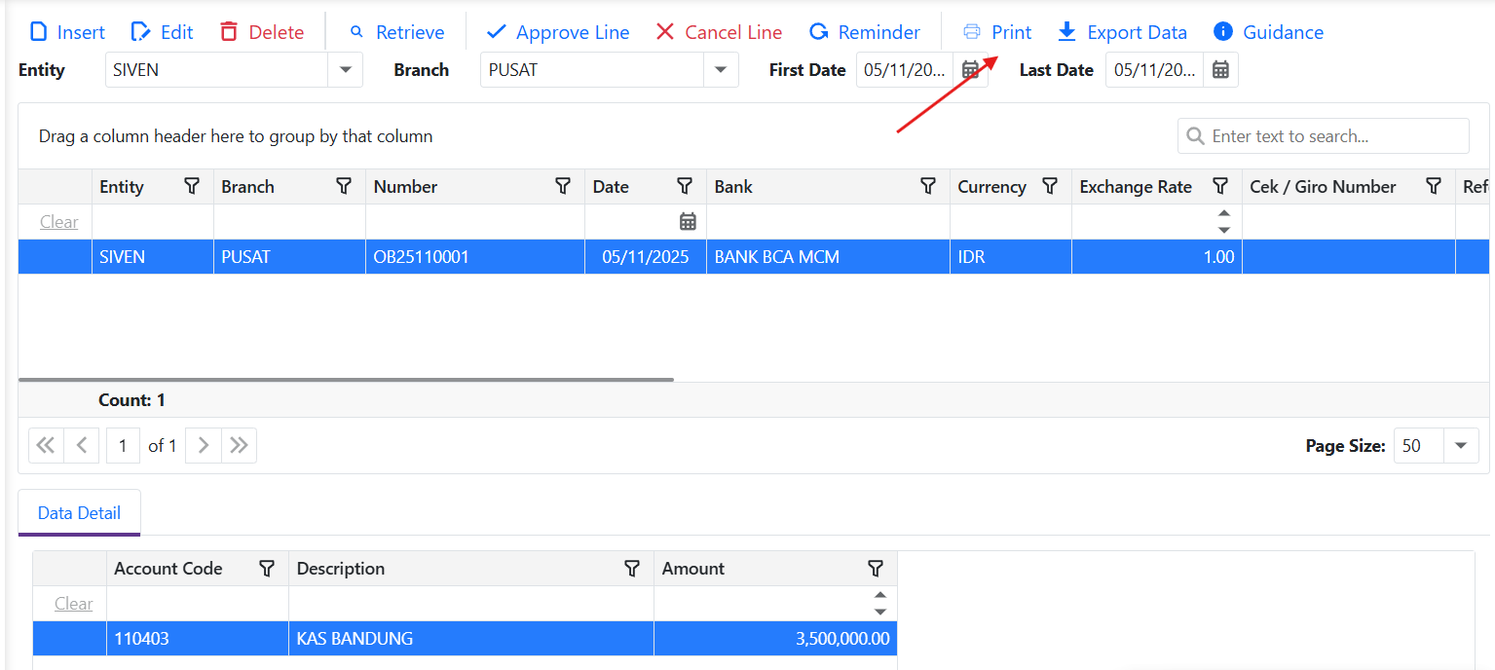Expand the Branch dropdown
Screen dimensions: 1495x670
(721, 70)
